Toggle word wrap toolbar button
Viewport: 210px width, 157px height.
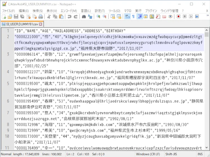[x=127, y=16]
